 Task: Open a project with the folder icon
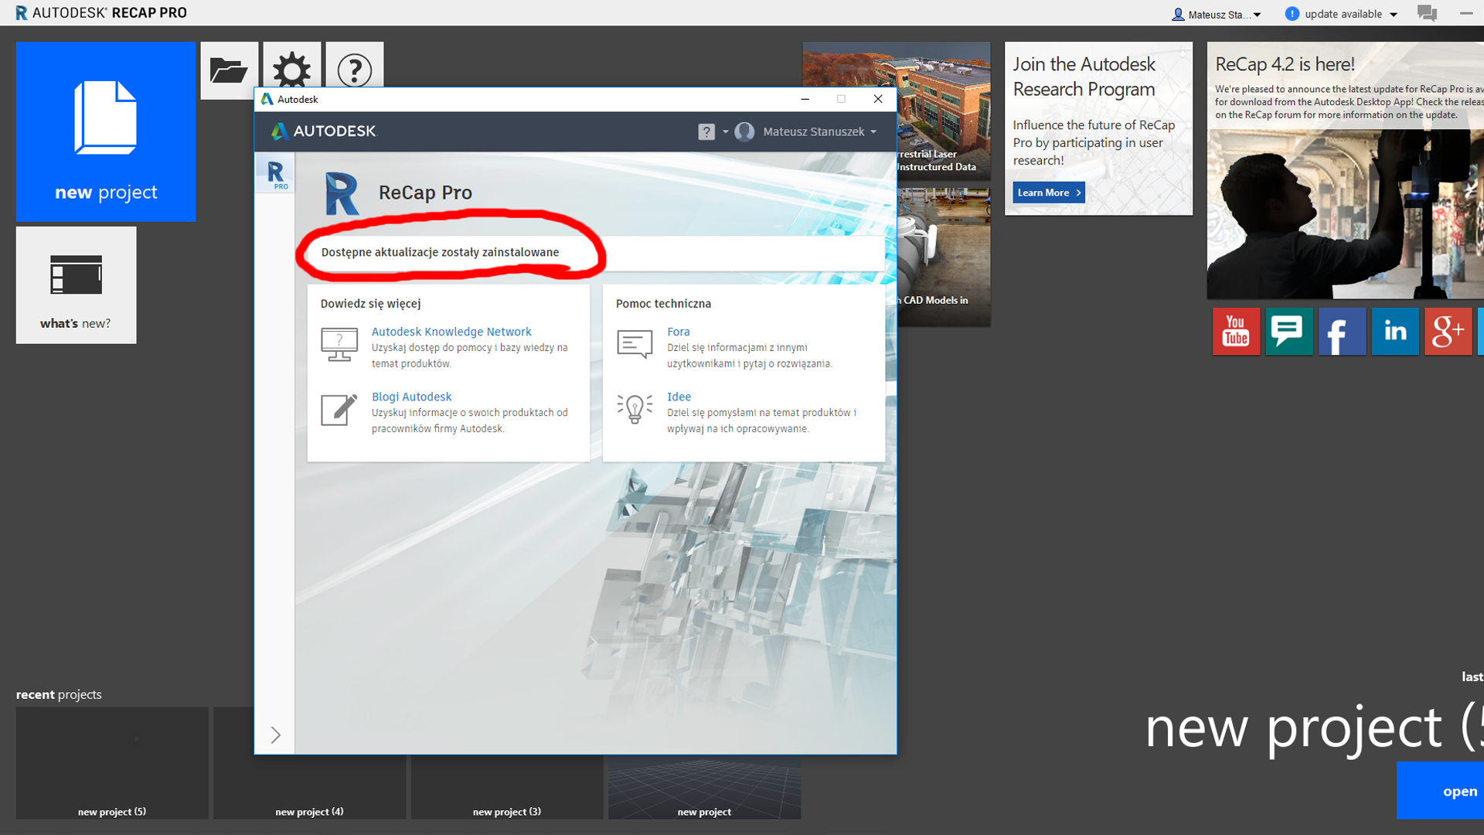pos(229,70)
